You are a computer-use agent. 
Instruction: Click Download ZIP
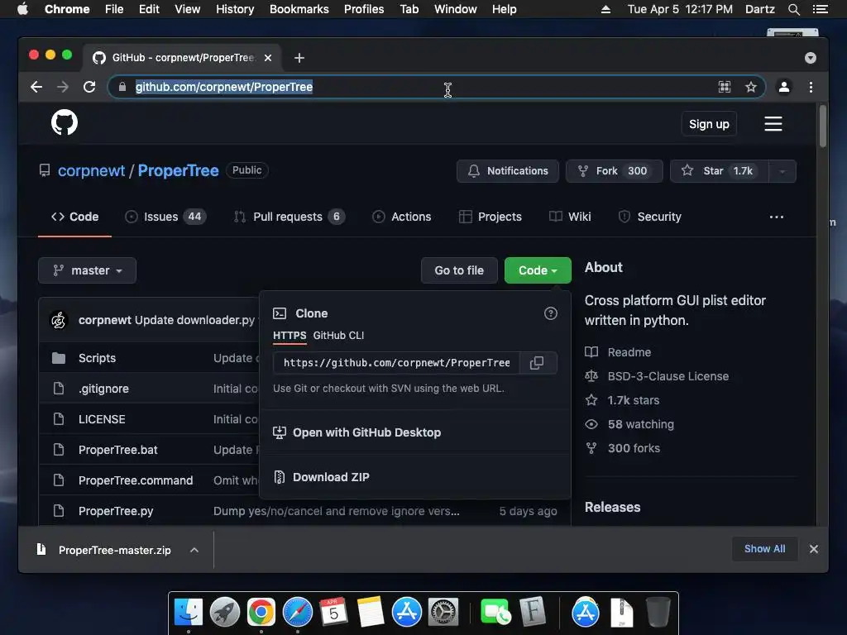(331, 477)
